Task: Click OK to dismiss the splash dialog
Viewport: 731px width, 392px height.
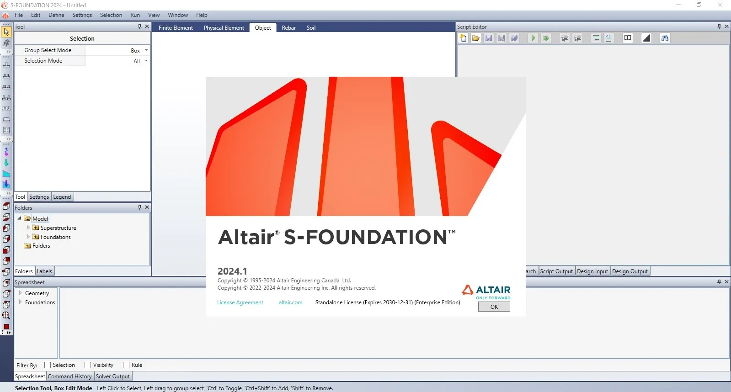Action: [x=494, y=307]
